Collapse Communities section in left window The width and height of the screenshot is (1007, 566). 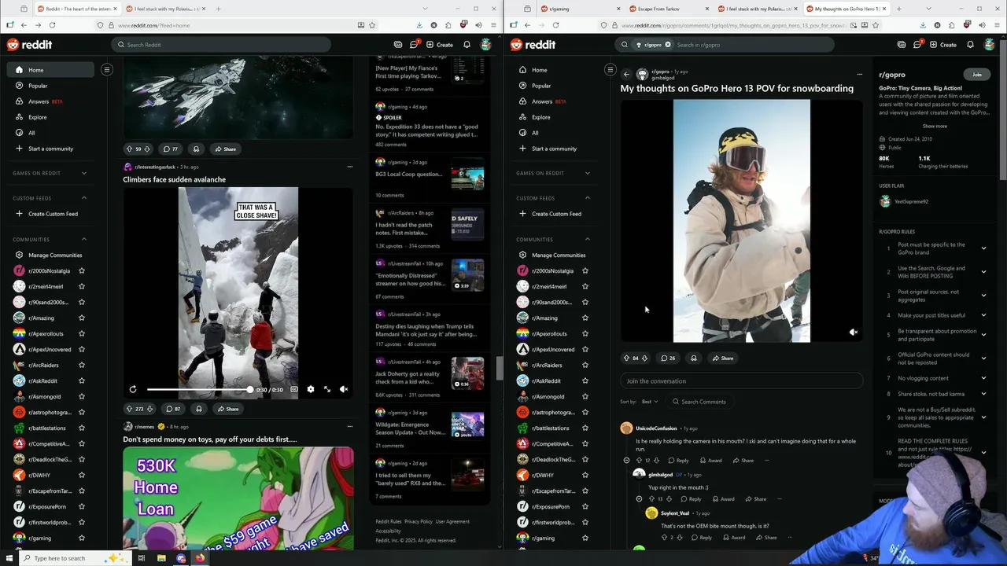(84, 239)
